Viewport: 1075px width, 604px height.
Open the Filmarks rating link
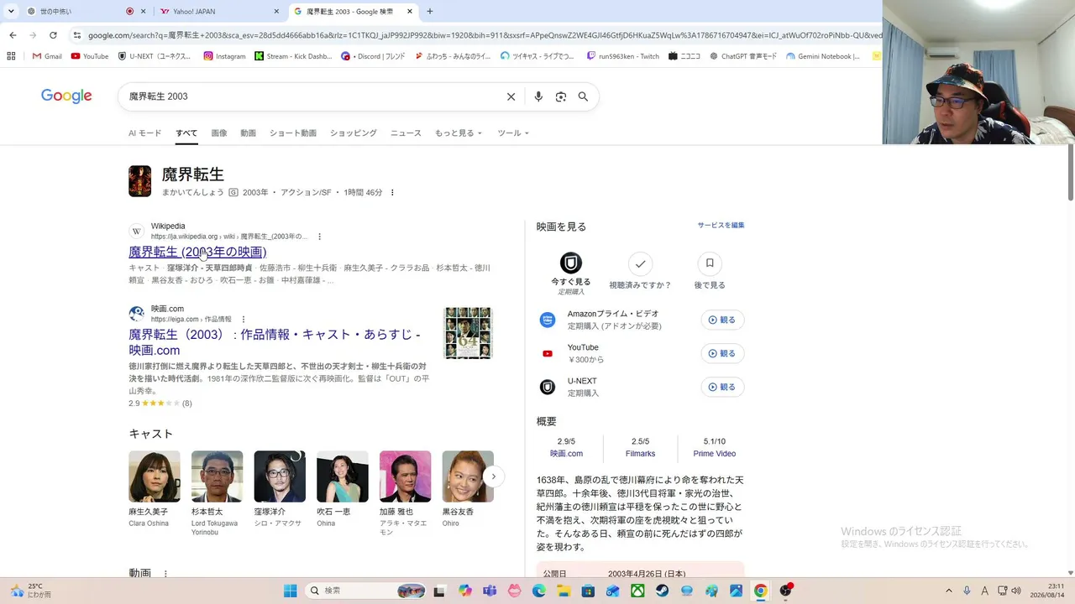click(640, 454)
